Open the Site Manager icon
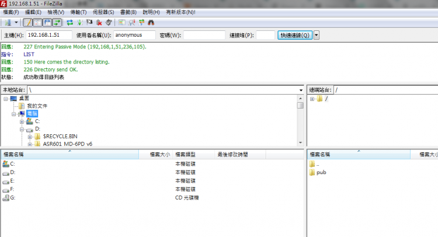 [x=7, y=23]
